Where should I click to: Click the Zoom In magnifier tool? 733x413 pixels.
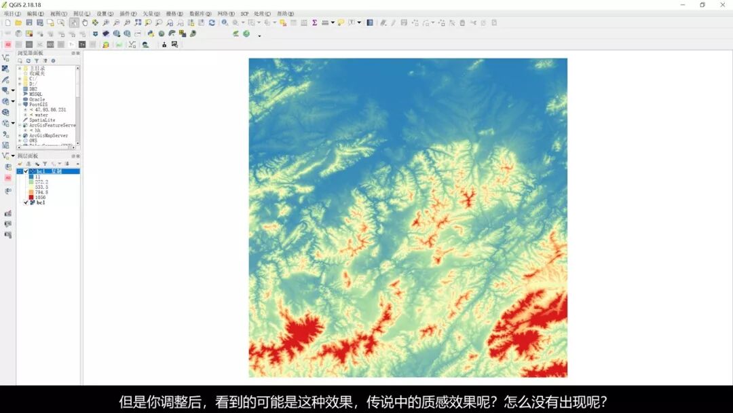click(x=106, y=22)
